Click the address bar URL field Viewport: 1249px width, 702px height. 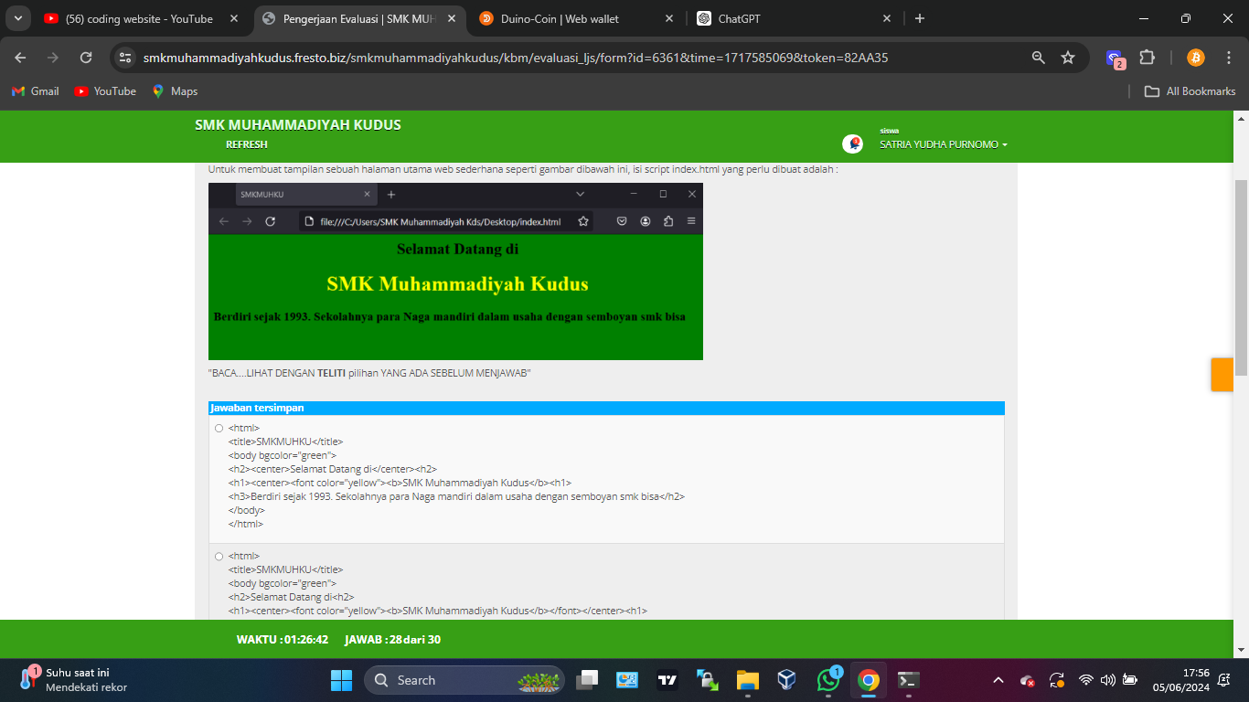click(x=516, y=58)
